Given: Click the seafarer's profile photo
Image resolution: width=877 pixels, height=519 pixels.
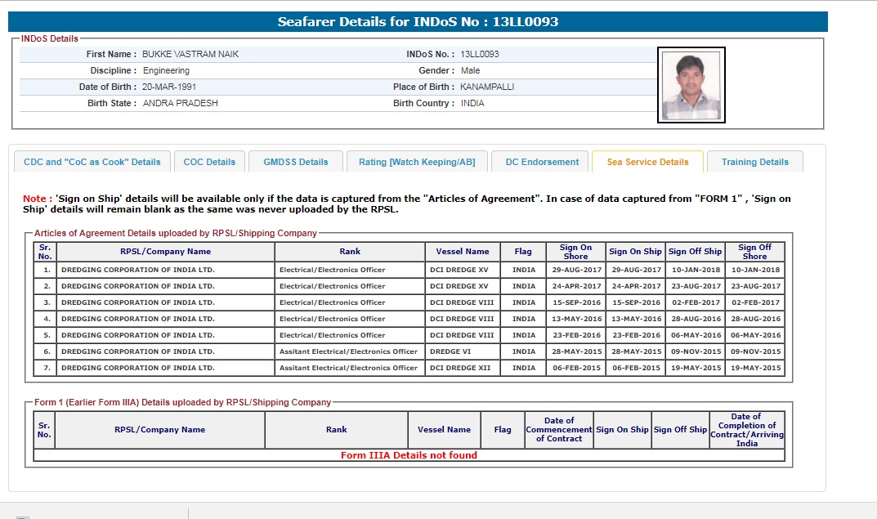Looking at the screenshot, I should pos(691,85).
